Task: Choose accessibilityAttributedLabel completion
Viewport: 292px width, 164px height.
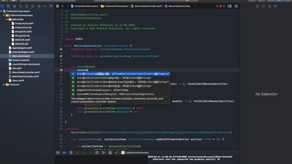Action: tap(120, 78)
